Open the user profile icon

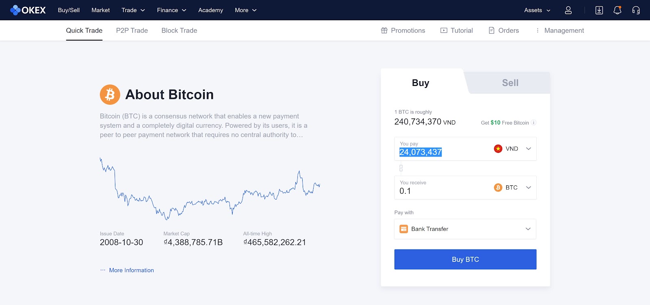568,10
